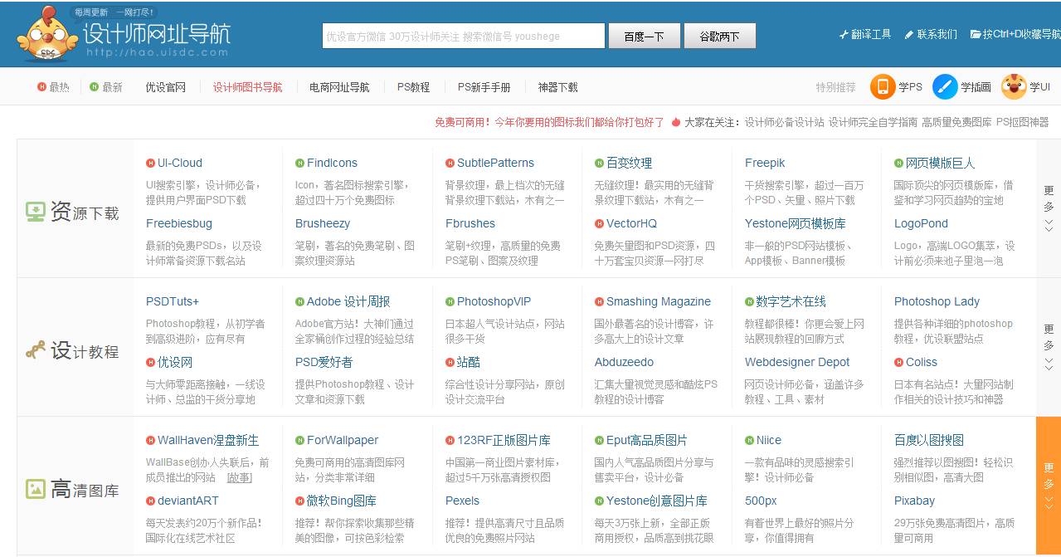Open the Freepik link
1061x557 pixels.
pyautogui.click(x=765, y=164)
